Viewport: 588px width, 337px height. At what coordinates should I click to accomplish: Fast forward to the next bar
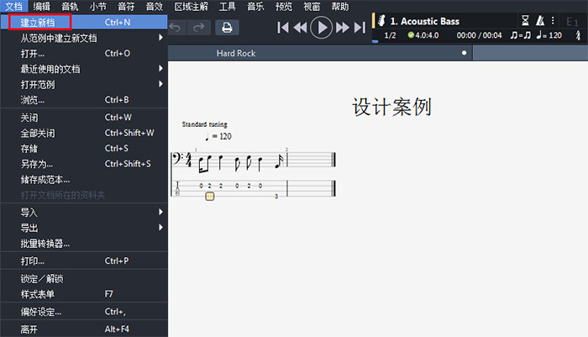(x=343, y=28)
